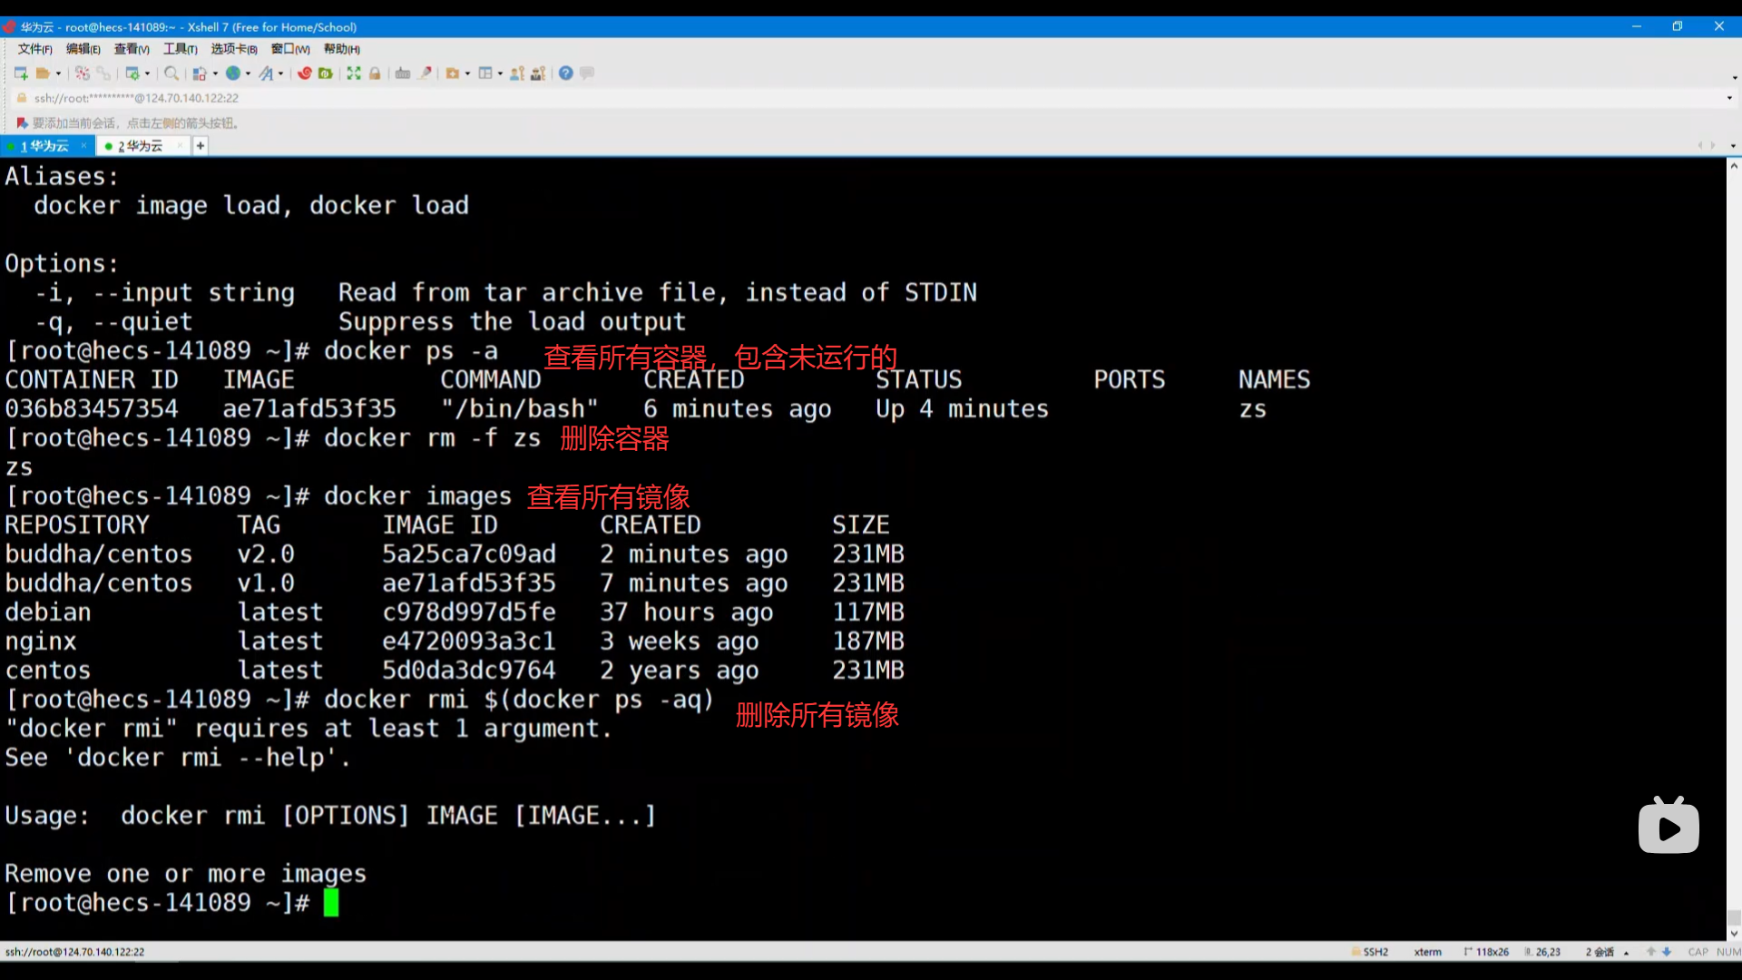
Task: Open the 文件(F) menu
Action: pyautogui.click(x=34, y=49)
